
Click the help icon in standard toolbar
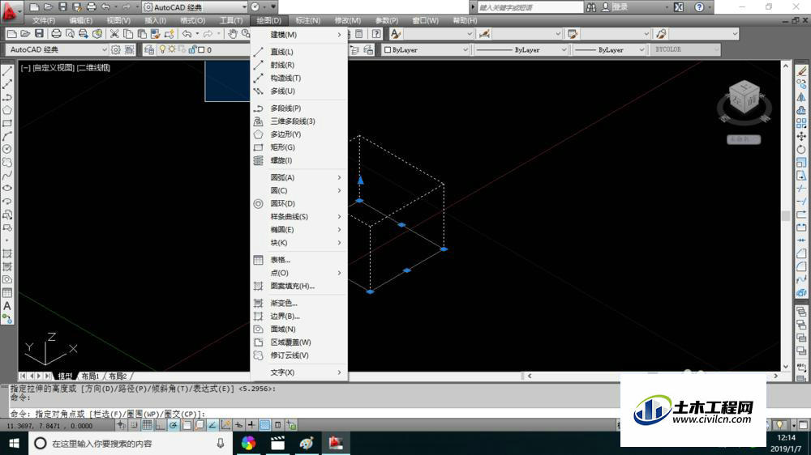[376, 34]
